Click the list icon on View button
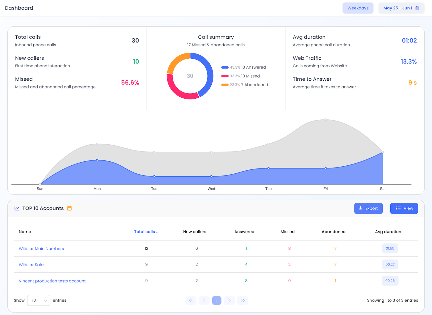The height and width of the screenshot is (315, 432). [398, 208]
